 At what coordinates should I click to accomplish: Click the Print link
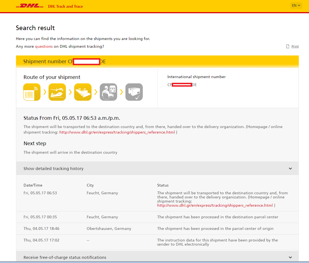click(295, 46)
